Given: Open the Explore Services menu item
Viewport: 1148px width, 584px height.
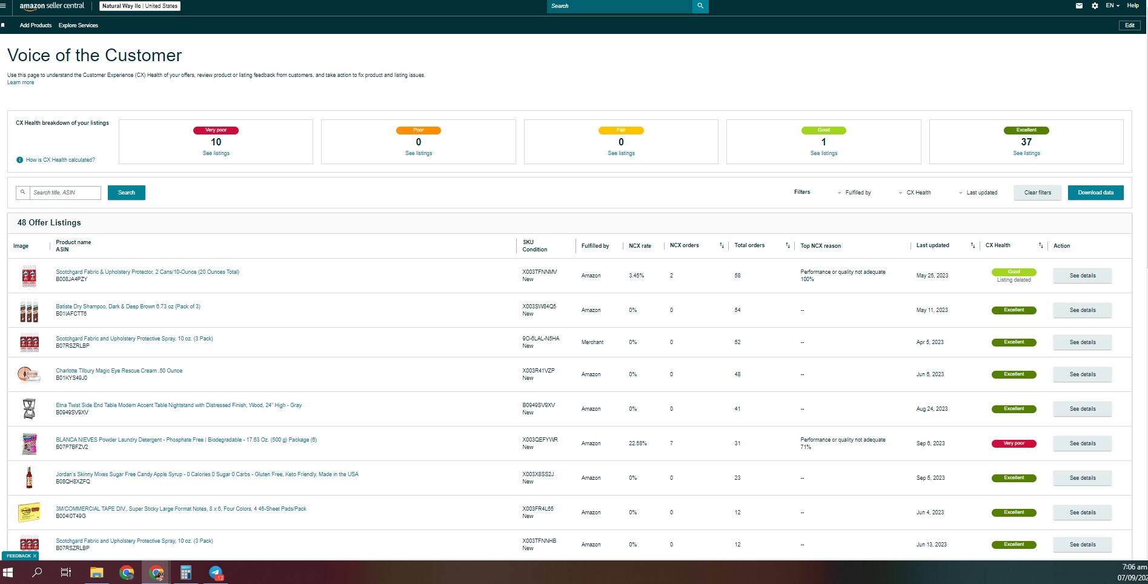Looking at the screenshot, I should [x=78, y=25].
